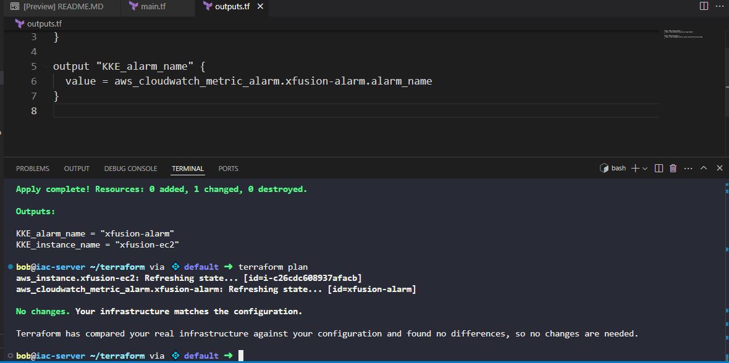Close the terminal panel
Screen dimensions: 729x363
point(719,169)
